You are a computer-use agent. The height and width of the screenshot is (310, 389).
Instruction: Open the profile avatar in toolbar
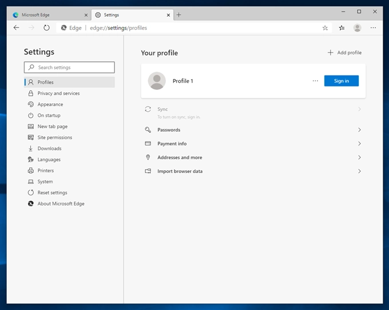[x=357, y=28]
